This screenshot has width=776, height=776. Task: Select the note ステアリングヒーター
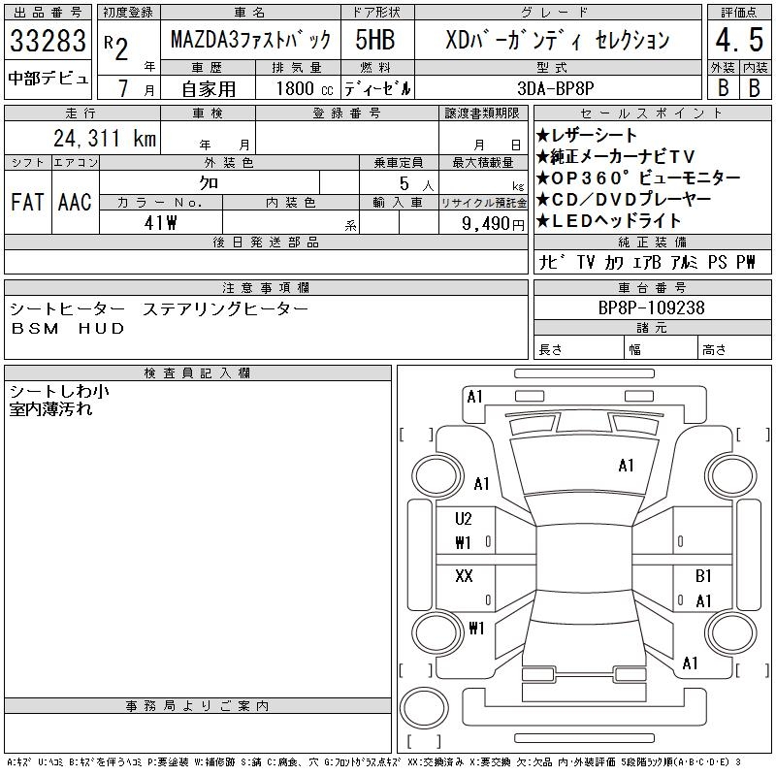click(x=225, y=308)
